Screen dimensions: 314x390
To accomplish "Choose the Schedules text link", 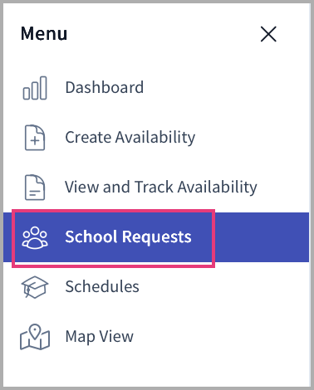I will 102,287.
